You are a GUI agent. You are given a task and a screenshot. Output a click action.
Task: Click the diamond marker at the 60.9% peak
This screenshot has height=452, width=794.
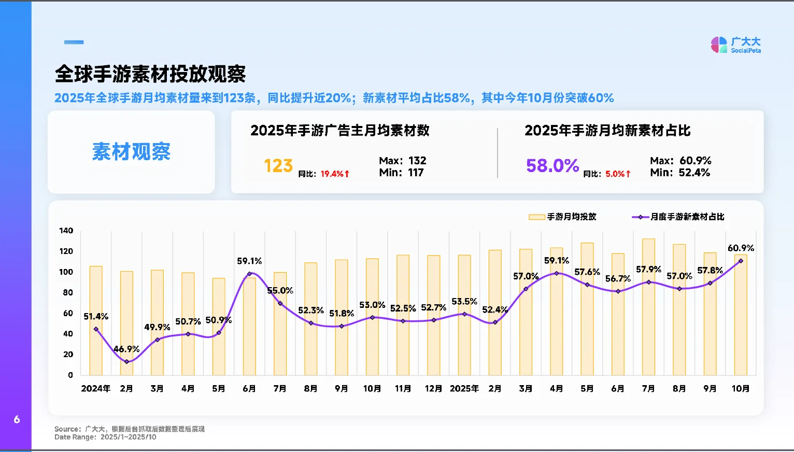[x=741, y=261]
